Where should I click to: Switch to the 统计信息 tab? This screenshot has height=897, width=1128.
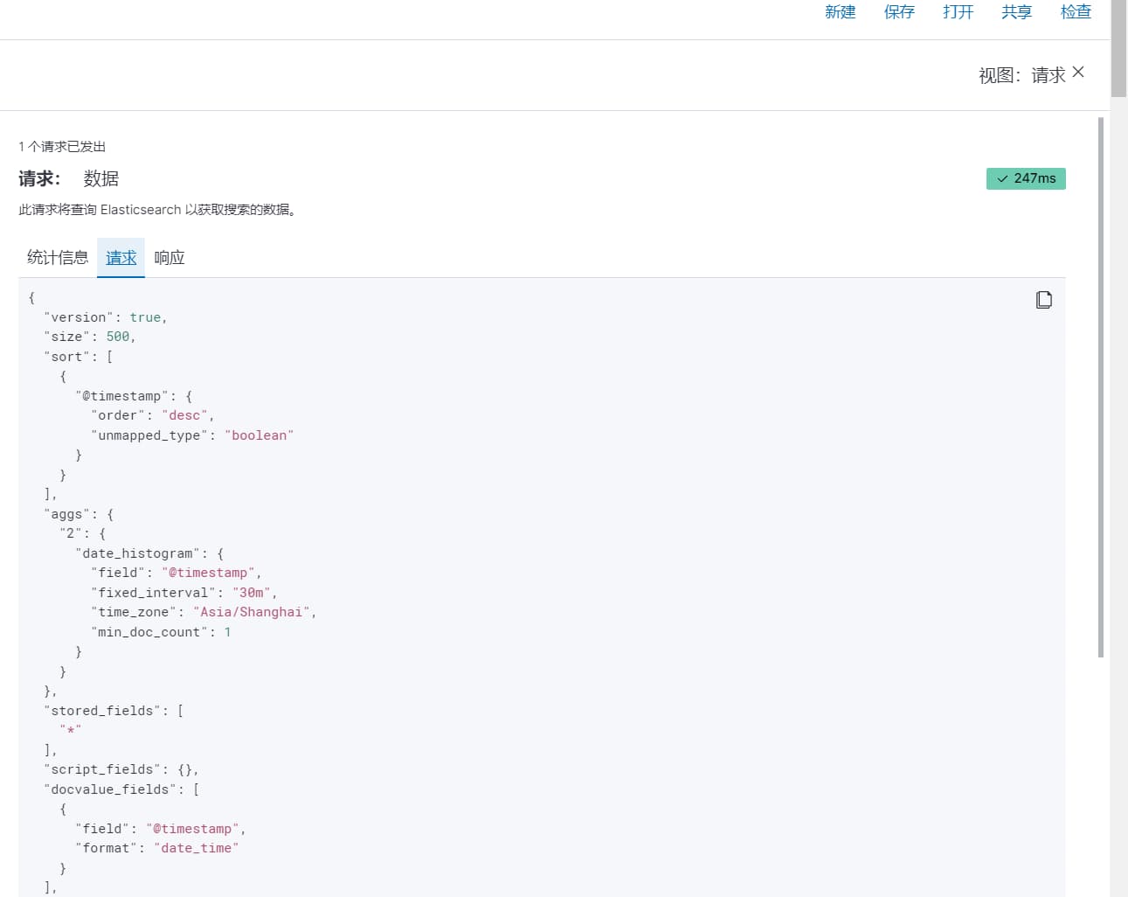coord(58,258)
